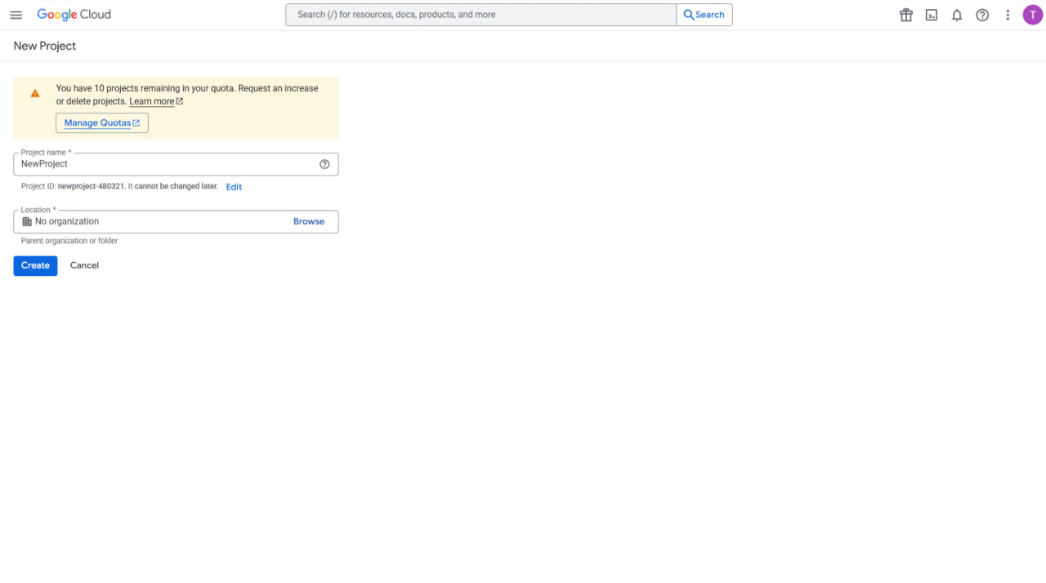This screenshot has height=583, width=1046.
Task: Open Manage Quotas external link button
Action: click(x=102, y=123)
